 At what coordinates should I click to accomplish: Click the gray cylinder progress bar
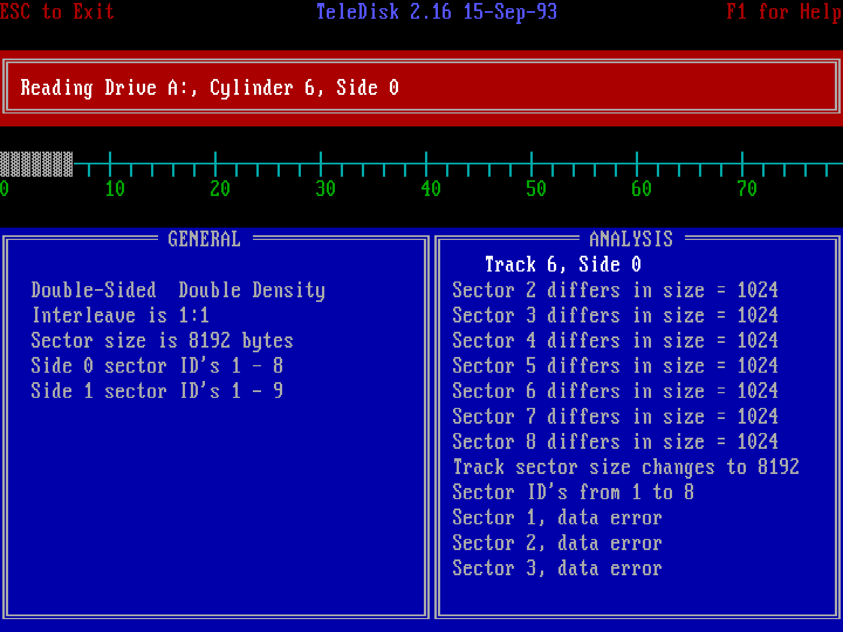(36, 164)
